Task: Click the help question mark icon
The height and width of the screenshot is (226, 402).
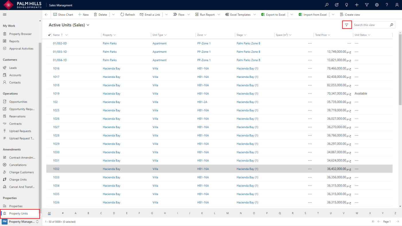Action: [387, 5]
